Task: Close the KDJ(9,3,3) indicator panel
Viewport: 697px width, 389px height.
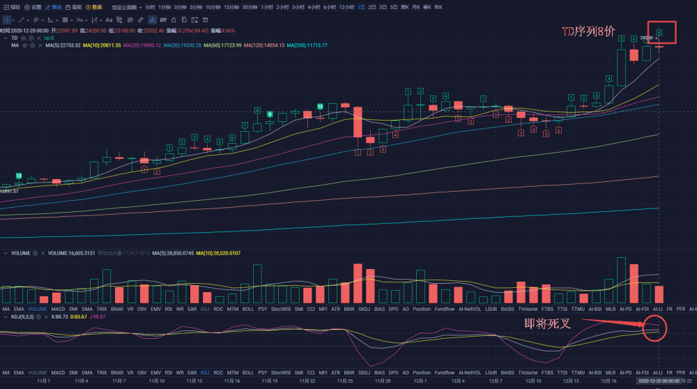Action: pos(46,317)
